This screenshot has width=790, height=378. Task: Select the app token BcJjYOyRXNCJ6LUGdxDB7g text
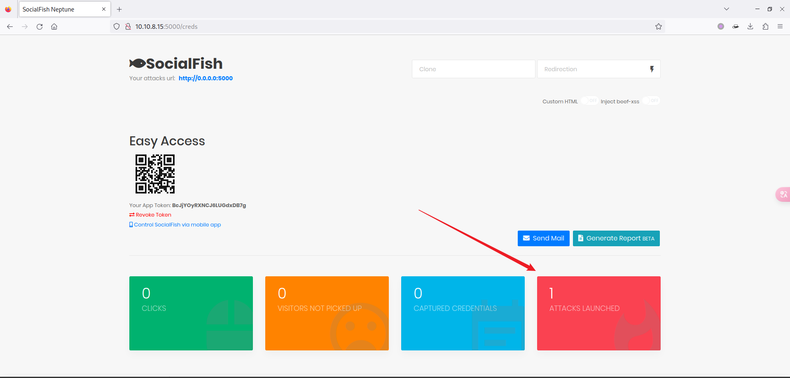pos(209,205)
